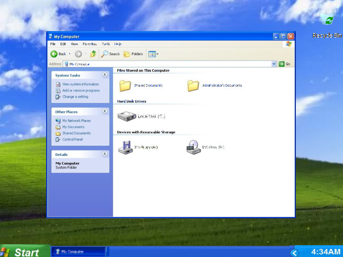This screenshot has height=257, width=343.
Task: Click the Forward arrow icon in toolbar
Action: pos(78,54)
